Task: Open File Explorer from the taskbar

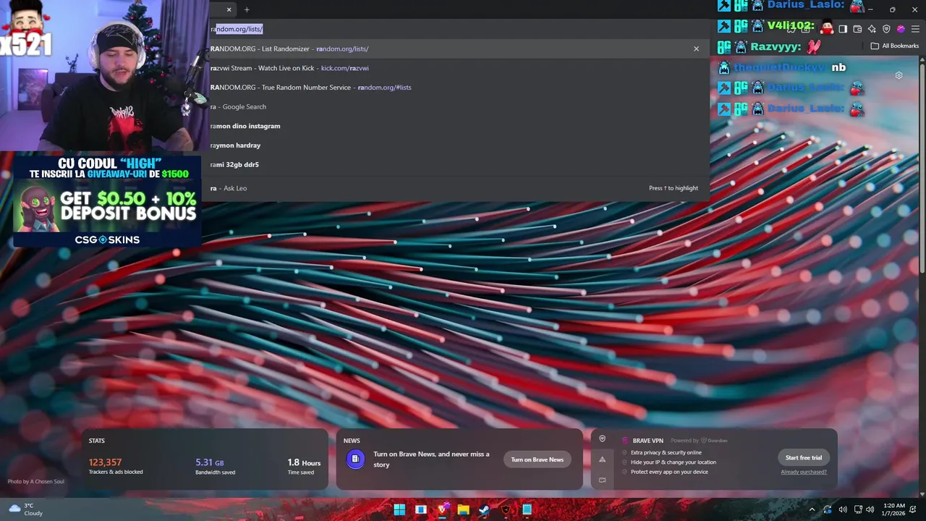Action: (464, 509)
